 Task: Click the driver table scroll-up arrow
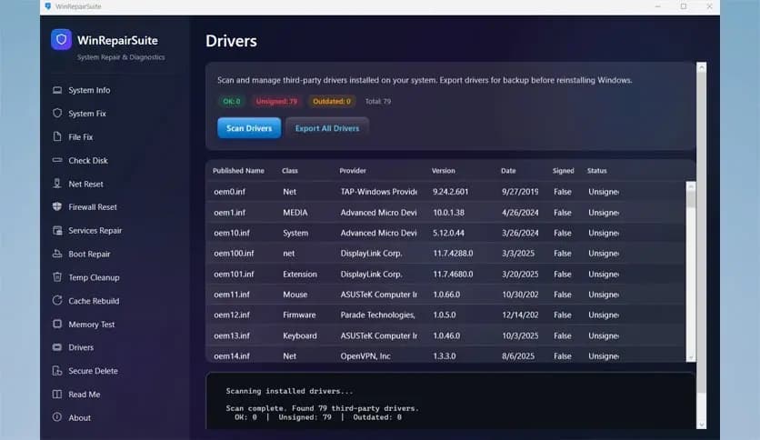(x=691, y=186)
